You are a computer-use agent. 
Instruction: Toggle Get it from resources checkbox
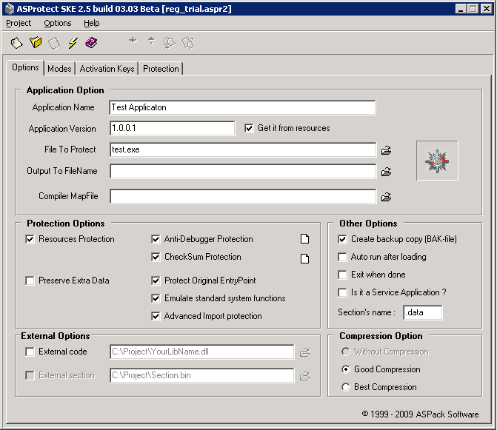(249, 128)
